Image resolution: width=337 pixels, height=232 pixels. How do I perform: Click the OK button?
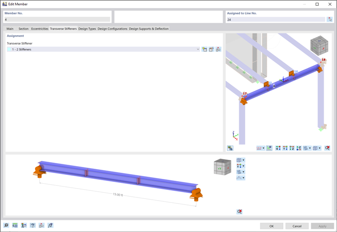pyautogui.click(x=271, y=226)
